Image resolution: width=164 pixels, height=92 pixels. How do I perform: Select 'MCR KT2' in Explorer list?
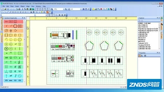click(141, 41)
